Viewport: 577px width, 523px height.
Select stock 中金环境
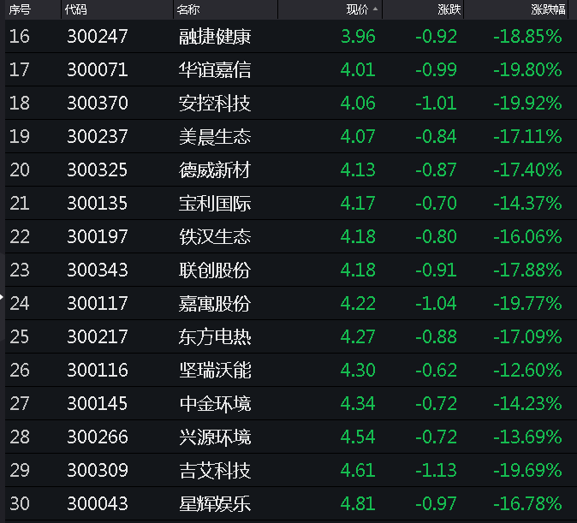coord(215,403)
